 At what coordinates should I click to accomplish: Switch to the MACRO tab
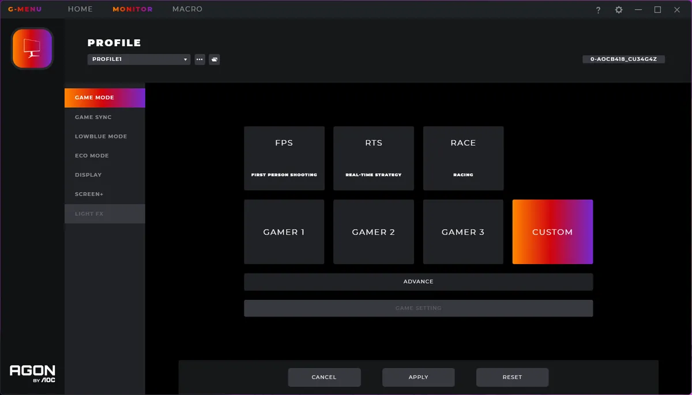[x=187, y=9]
